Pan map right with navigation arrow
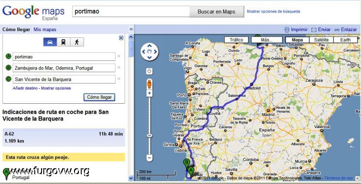The height and width of the screenshot is (184, 361). click(155, 52)
